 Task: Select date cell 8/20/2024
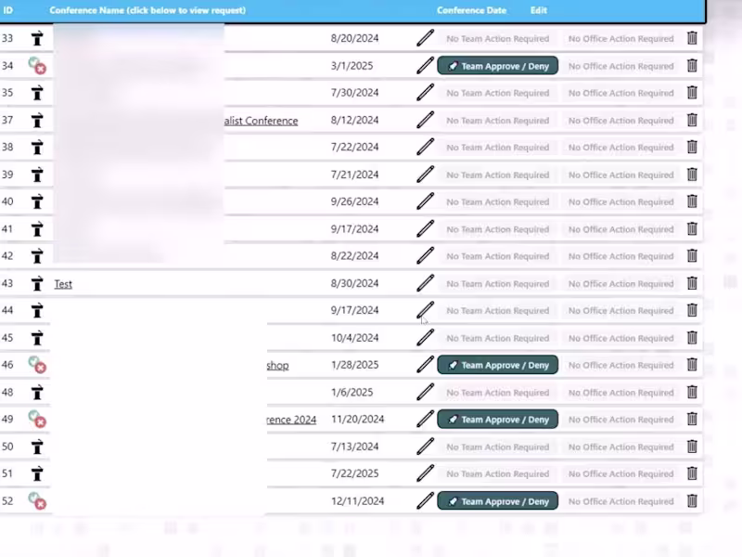coord(354,38)
